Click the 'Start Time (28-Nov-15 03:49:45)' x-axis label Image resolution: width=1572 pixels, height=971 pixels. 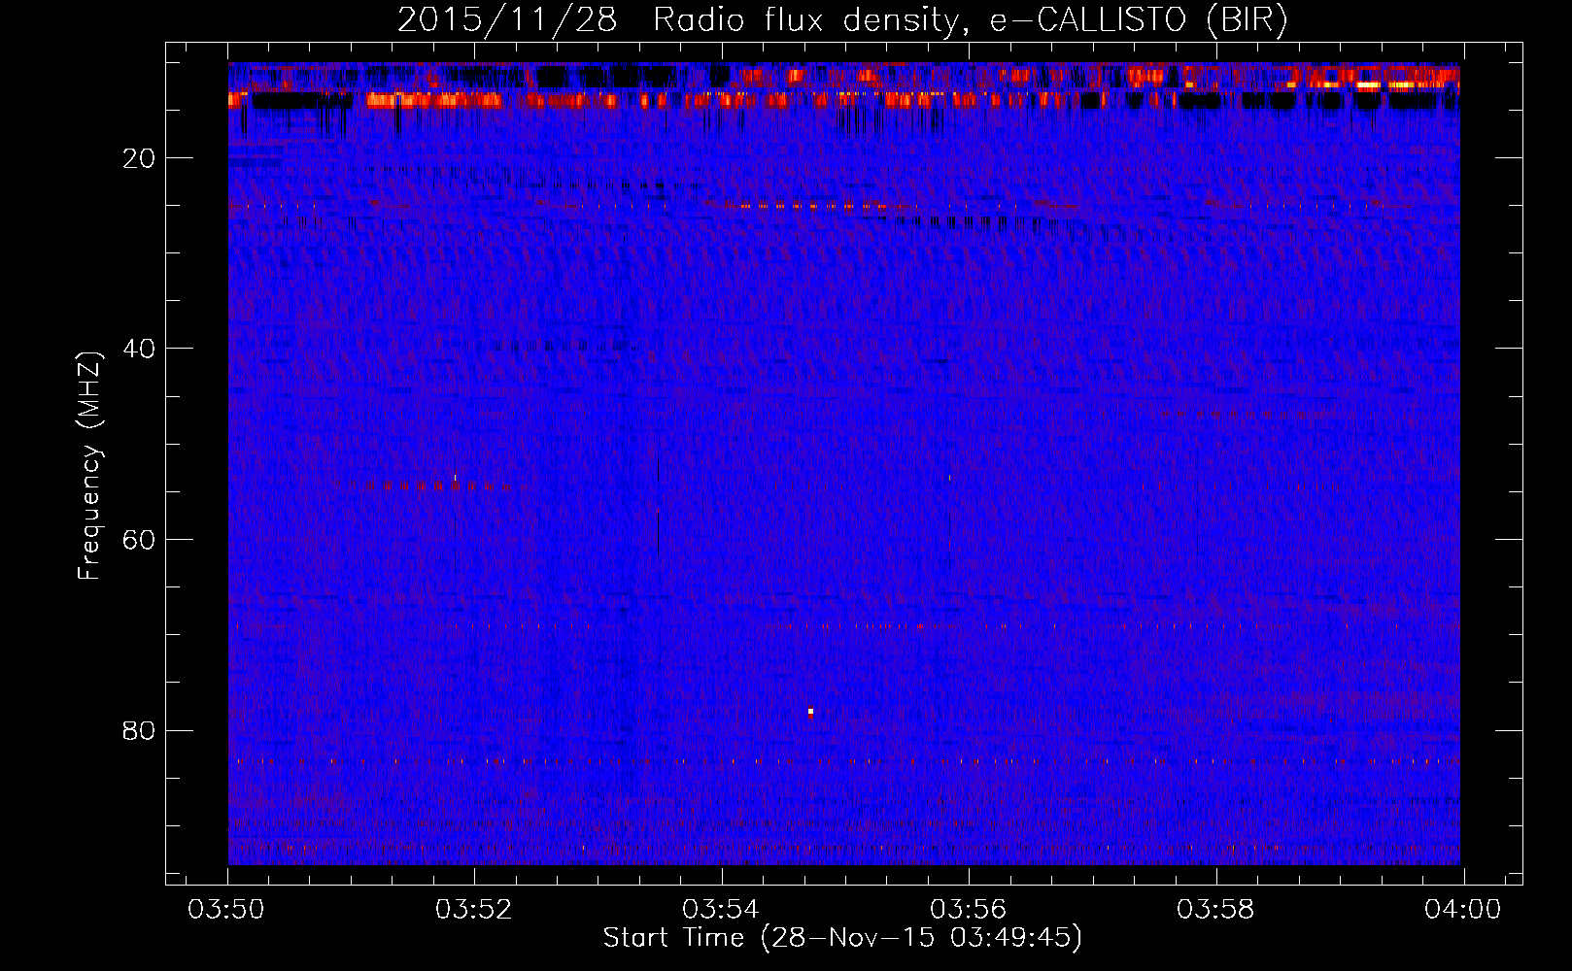pos(842,938)
